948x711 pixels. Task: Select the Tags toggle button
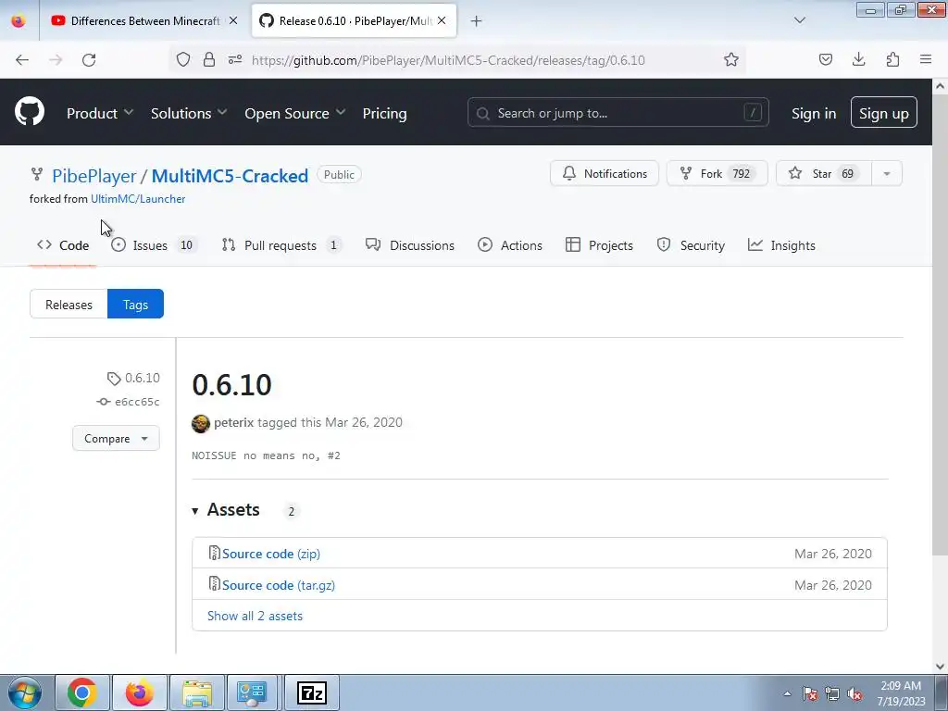coord(135,304)
